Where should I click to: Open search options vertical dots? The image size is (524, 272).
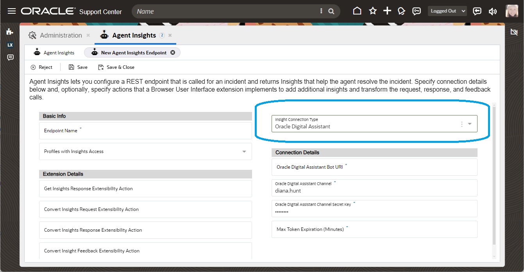click(321, 11)
